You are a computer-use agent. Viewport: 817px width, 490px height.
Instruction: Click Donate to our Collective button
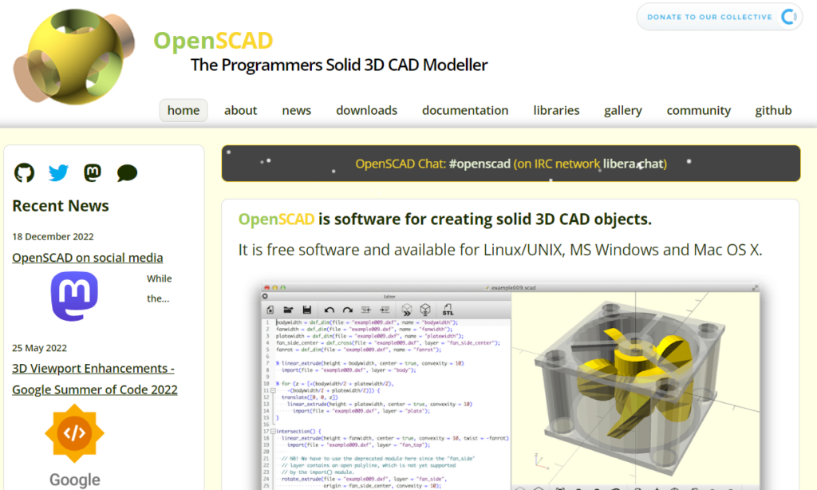click(x=720, y=17)
